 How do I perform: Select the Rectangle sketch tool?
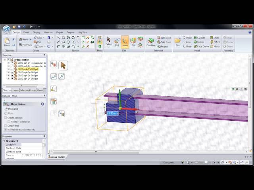point(63,38)
